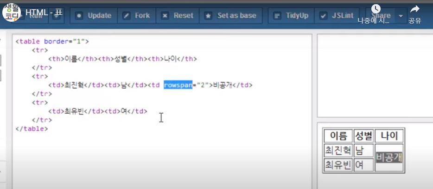The image size is (433, 189).
Task: Click the star icon on Set as base
Action: (x=209, y=16)
